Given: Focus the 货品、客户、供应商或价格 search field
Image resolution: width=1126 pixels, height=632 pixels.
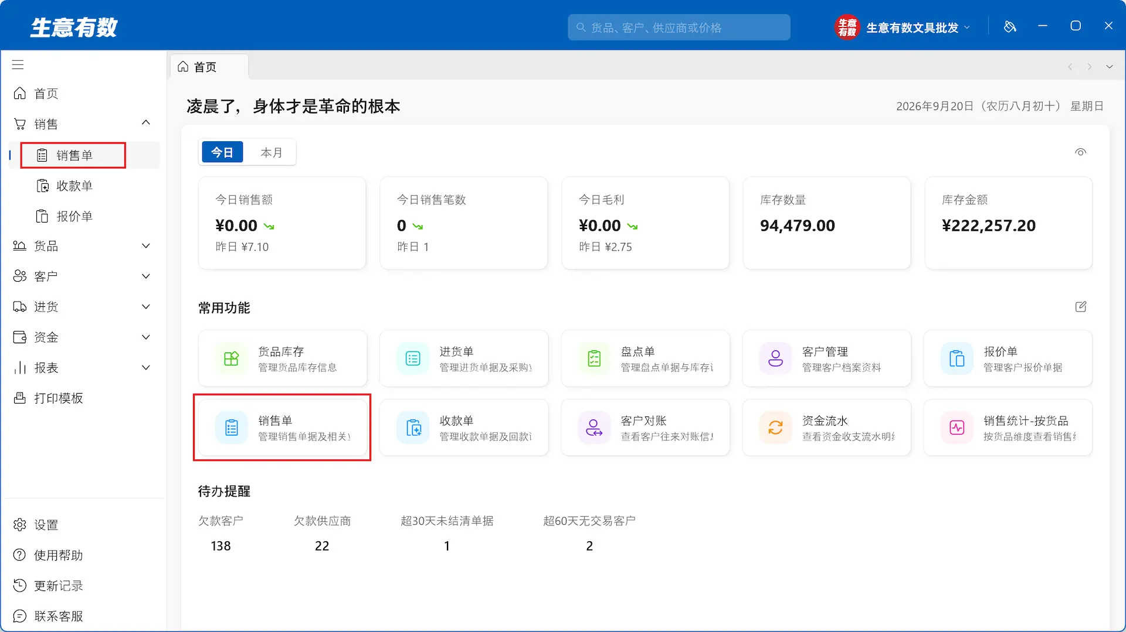Looking at the screenshot, I should 679,27.
